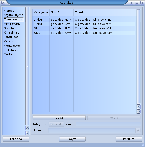This screenshot has height=147, width=145.
Task: Sort the list by the Toiminto column header
Action: coord(94,12)
